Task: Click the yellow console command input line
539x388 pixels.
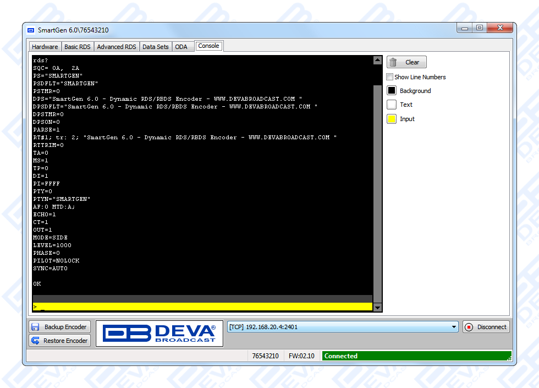Action: pyautogui.click(x=202, y=307)
